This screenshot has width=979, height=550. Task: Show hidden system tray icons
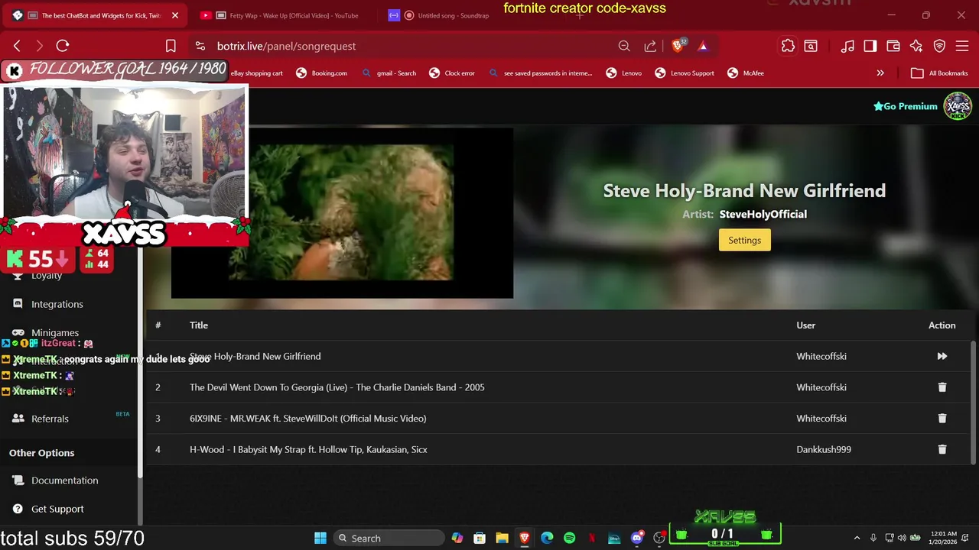(857, 539)
